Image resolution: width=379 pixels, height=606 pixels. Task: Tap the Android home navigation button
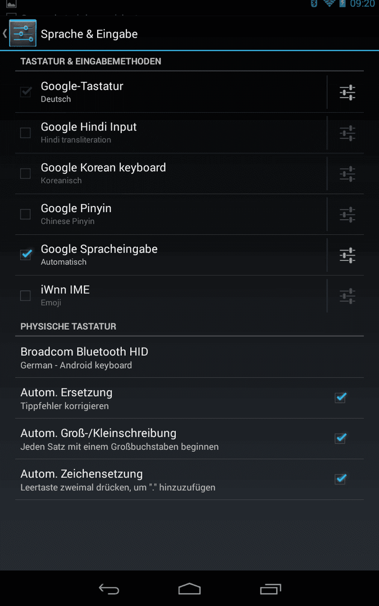190,589
